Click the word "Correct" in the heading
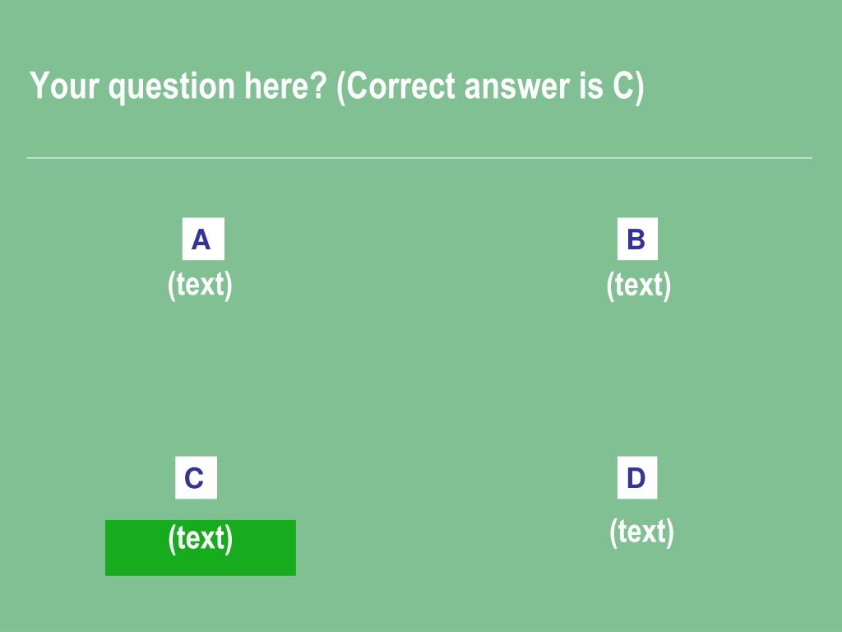Viewport: 842px width, 632px height. 401,86
